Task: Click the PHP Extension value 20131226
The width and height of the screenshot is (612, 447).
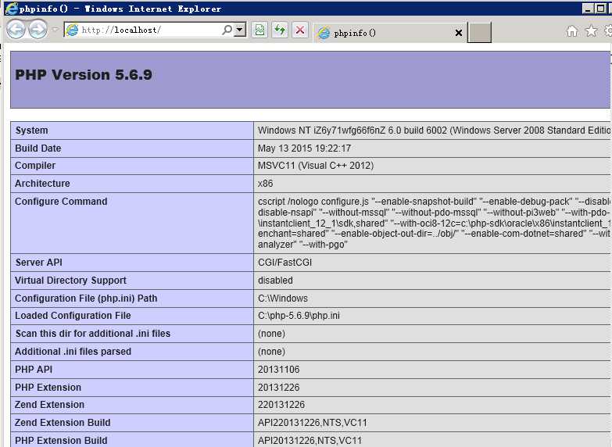Action: (x=279, y=388)
